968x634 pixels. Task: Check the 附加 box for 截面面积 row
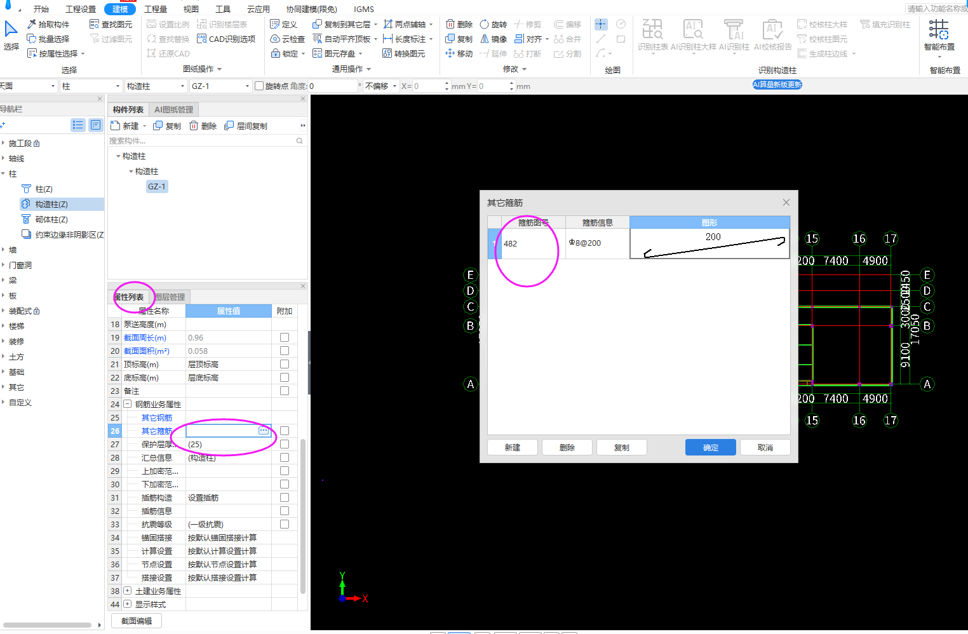[285, 351]
